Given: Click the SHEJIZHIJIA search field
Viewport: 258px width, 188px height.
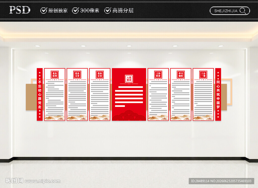Looking at the screenshot, I should click(x=230, y=11).
